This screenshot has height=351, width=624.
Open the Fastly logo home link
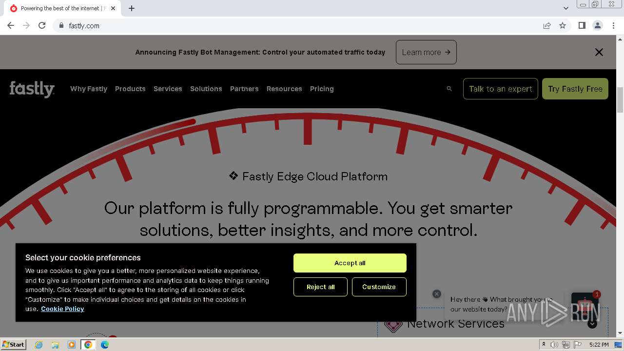tap(32, 89)
